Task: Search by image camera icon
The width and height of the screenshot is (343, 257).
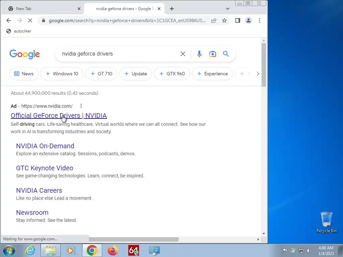Action: 213,54
